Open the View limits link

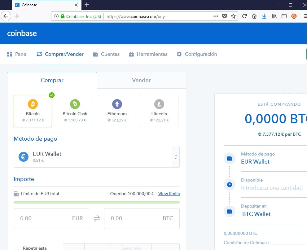point(169,193)
